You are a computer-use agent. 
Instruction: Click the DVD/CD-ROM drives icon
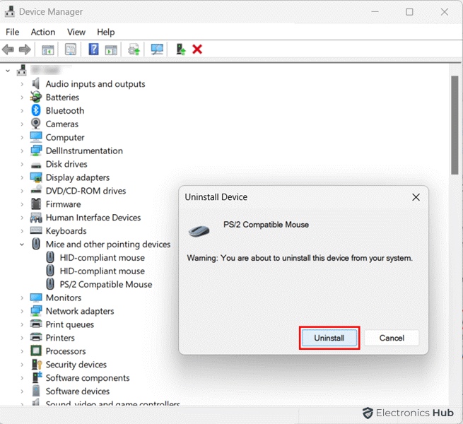tap(36, 190)
